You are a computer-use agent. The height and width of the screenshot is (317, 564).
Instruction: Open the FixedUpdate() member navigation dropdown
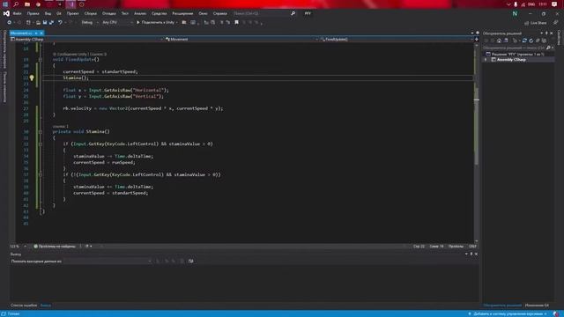396,39
